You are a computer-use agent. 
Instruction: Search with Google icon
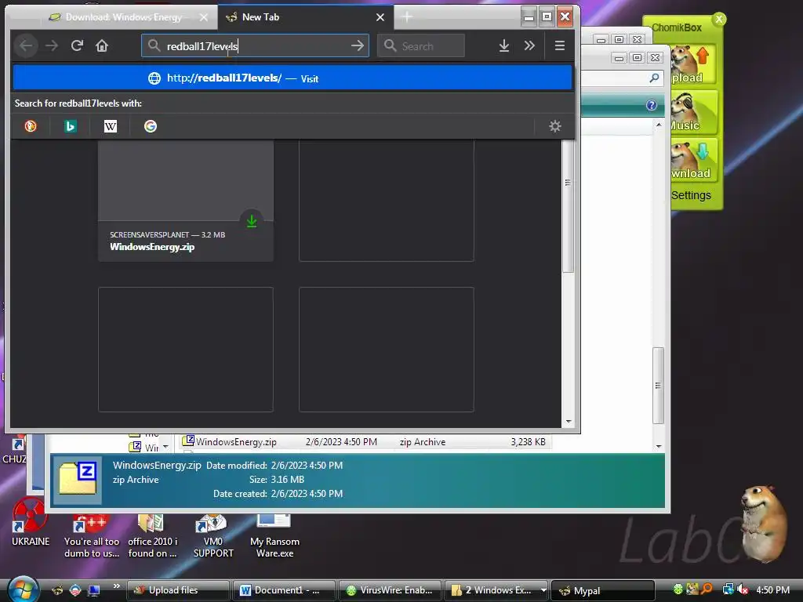[x=150, y=126]
